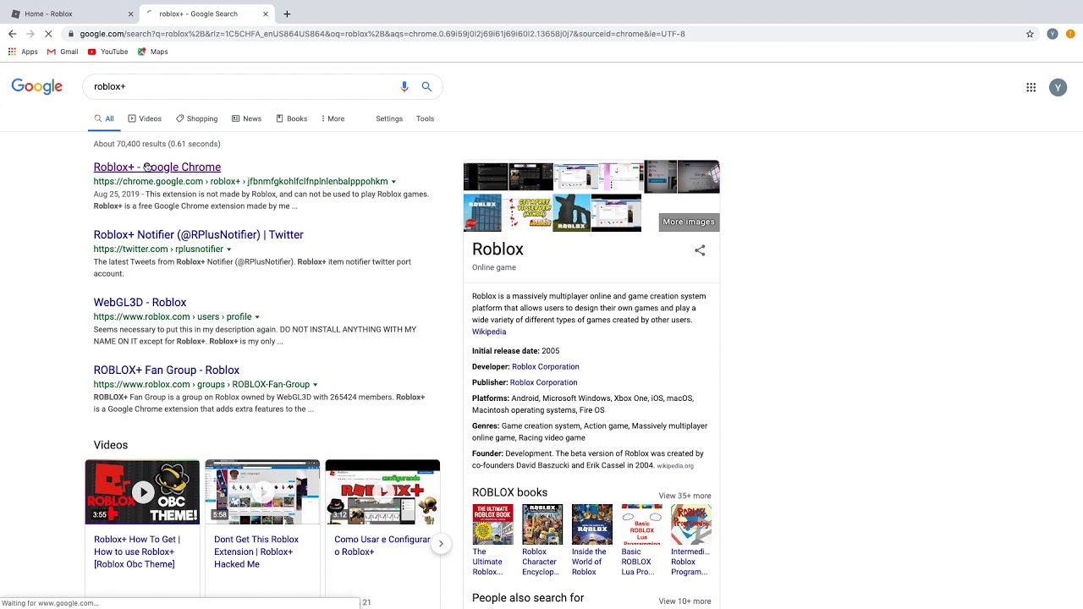Click the blue search magnifier button
The height and width of the screenshot is (609, 1083).
point(426,86)
